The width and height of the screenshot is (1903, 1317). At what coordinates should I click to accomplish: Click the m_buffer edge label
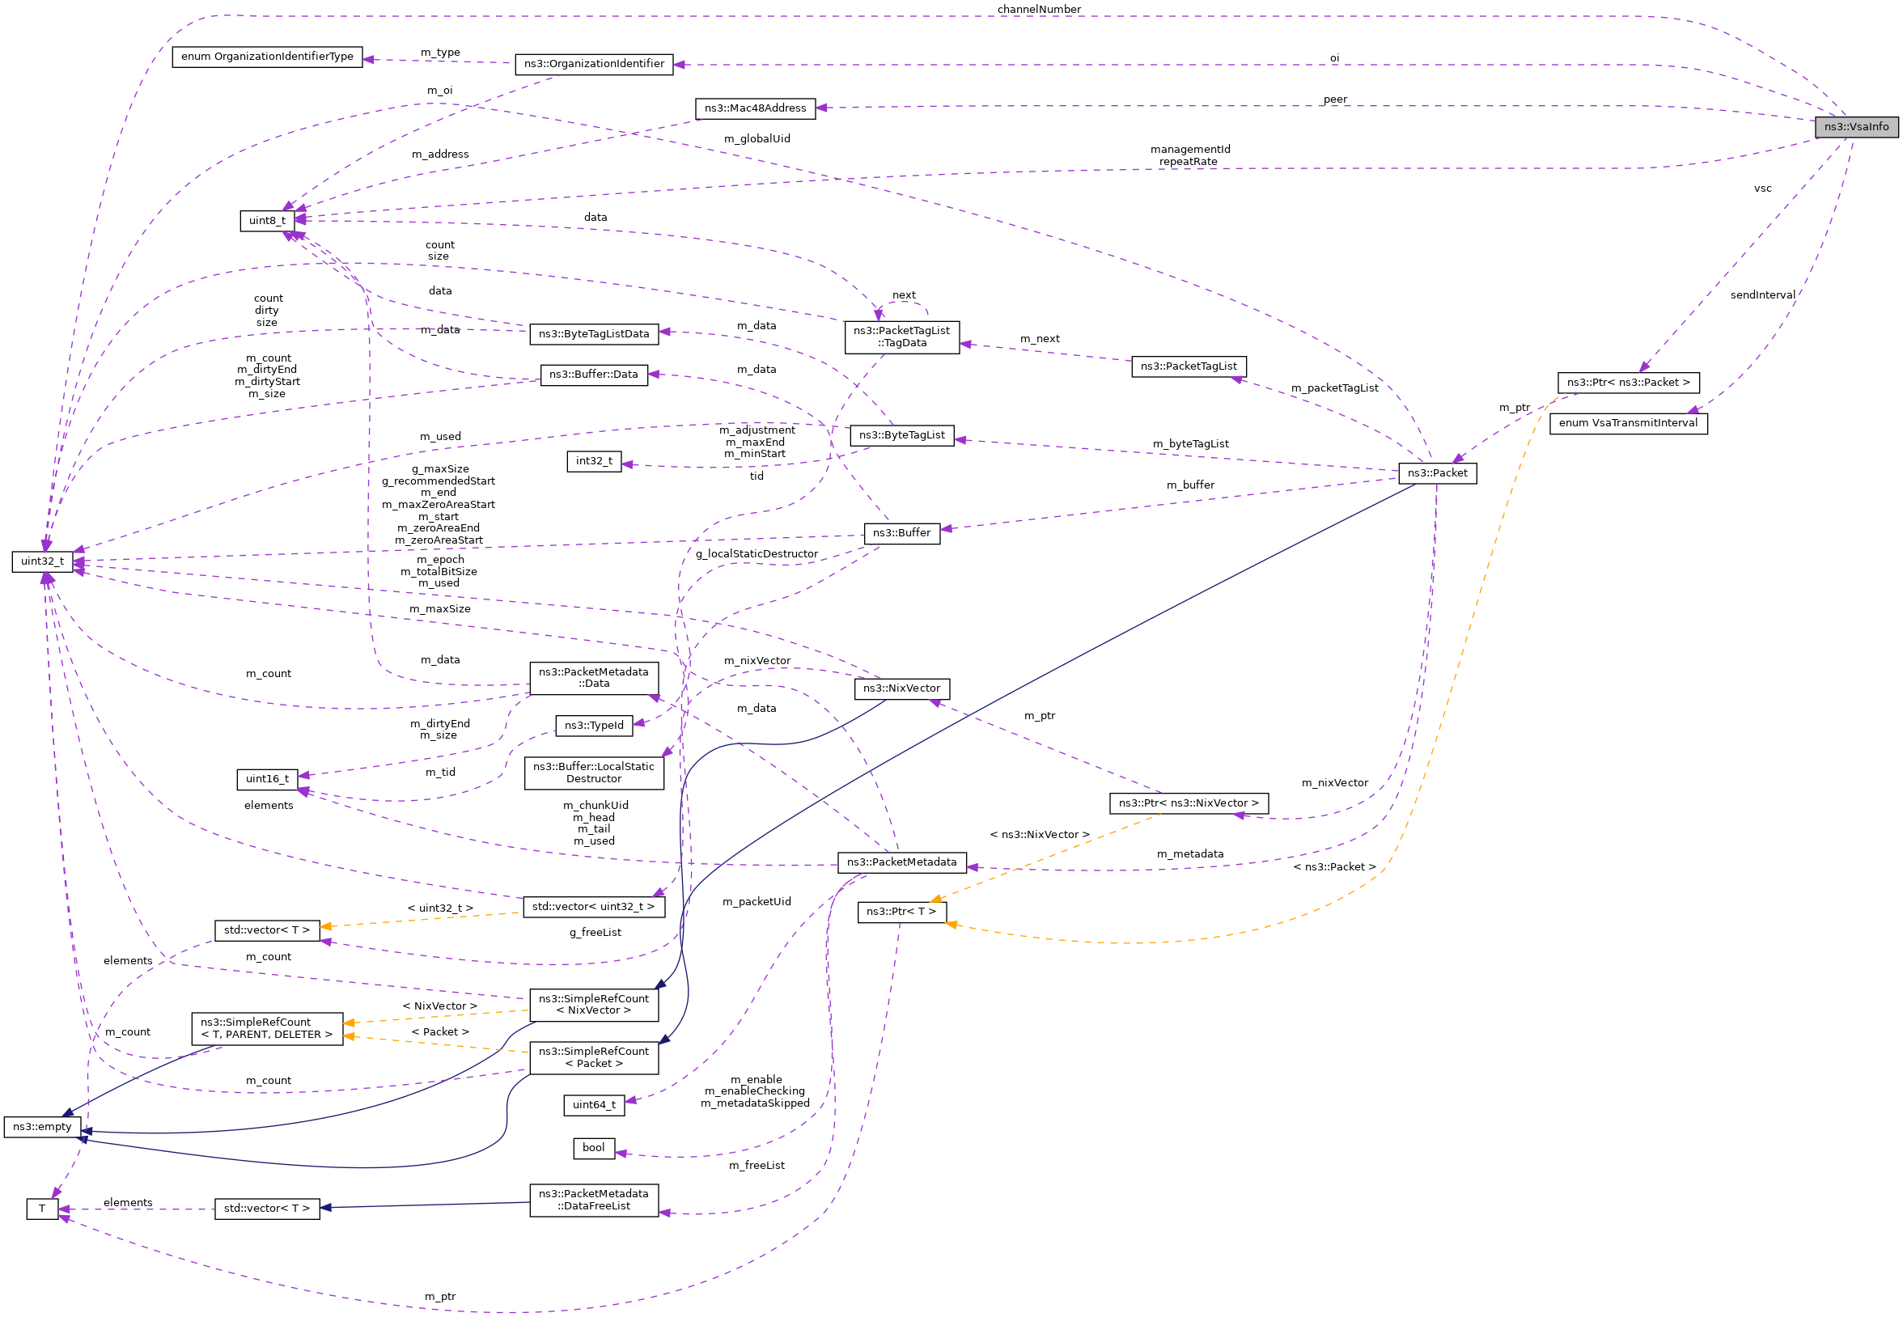tap(1190, 486)
